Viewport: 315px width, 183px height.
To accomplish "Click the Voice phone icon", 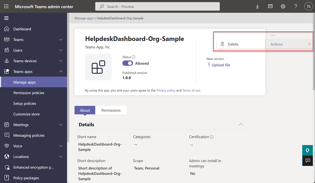I will coord(7,146).
